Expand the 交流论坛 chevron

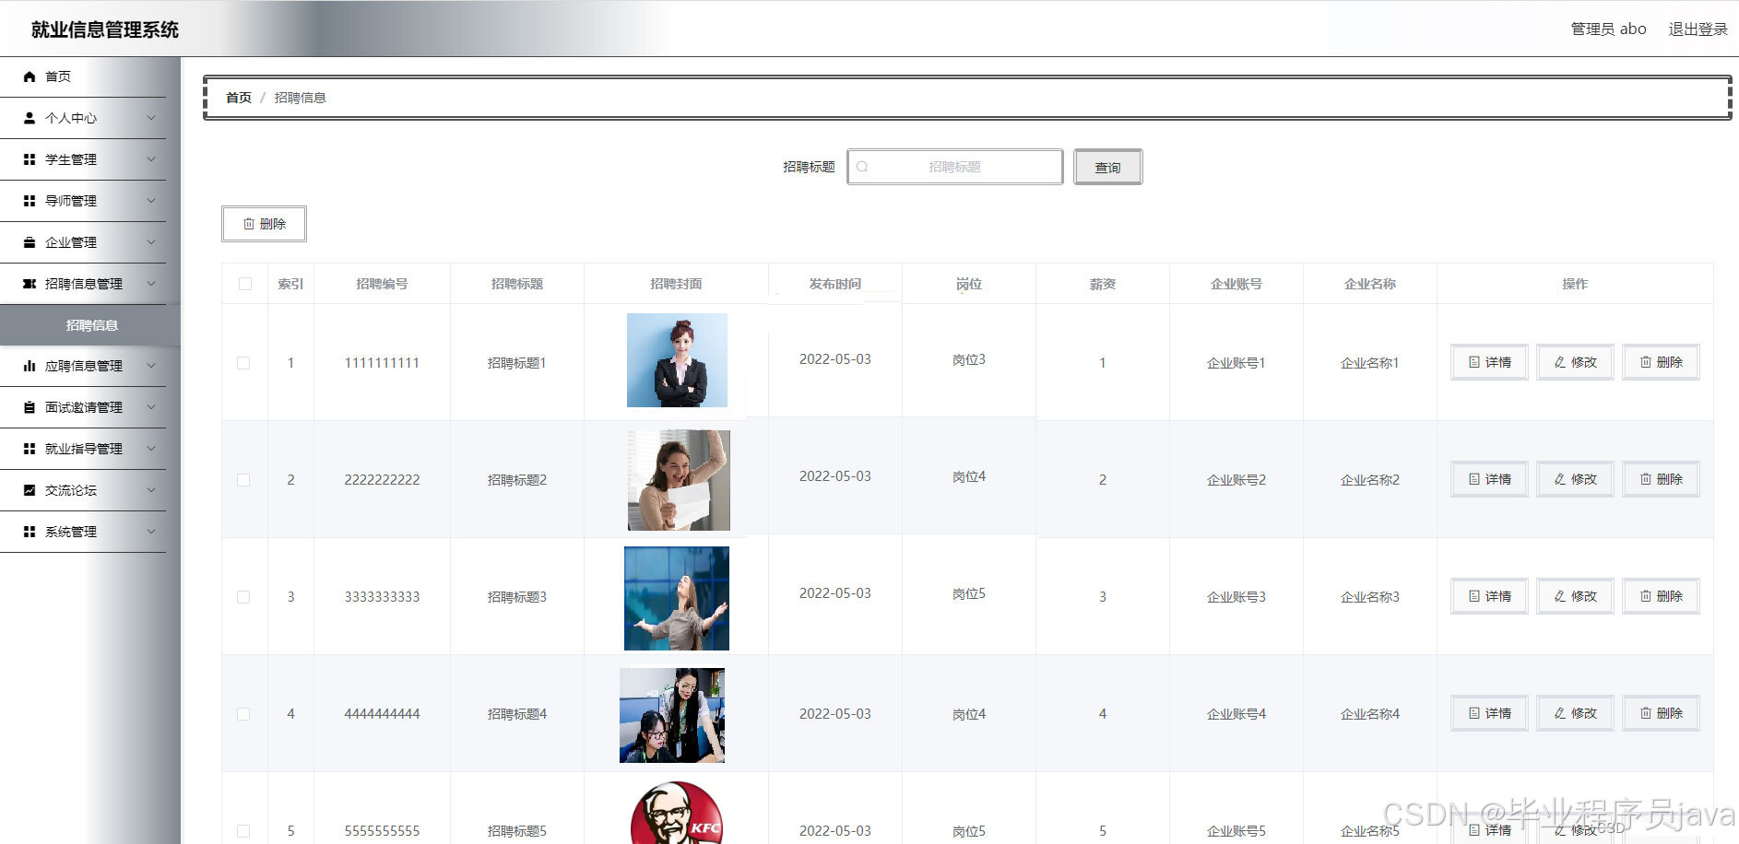click(151, 490)
